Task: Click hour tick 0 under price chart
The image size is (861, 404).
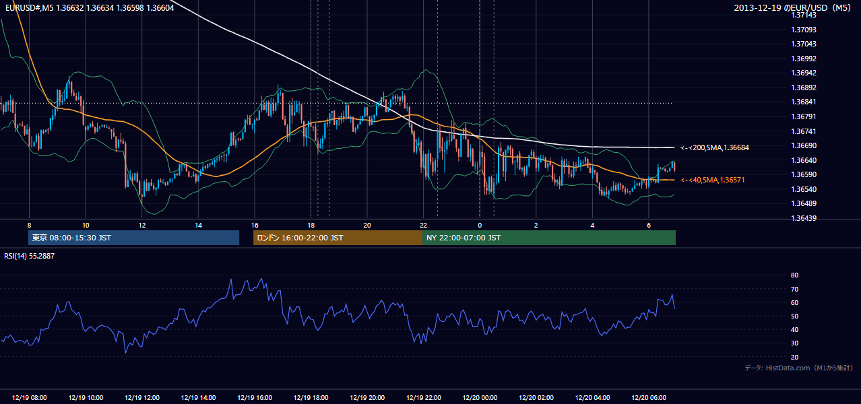Action: 480,224
